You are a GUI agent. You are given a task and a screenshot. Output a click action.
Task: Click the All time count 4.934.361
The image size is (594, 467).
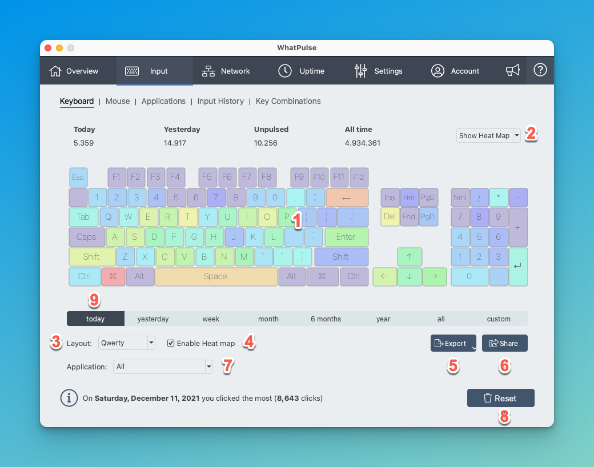[363, 143]
